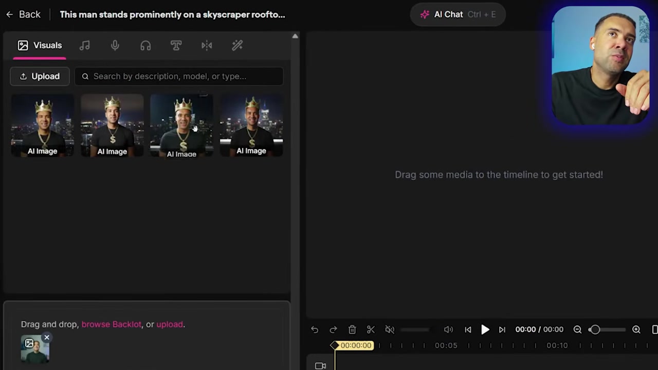This screenshot has width=658, height=370.
Task: Skip to previous with back control
Action: [x=468, y=329]
